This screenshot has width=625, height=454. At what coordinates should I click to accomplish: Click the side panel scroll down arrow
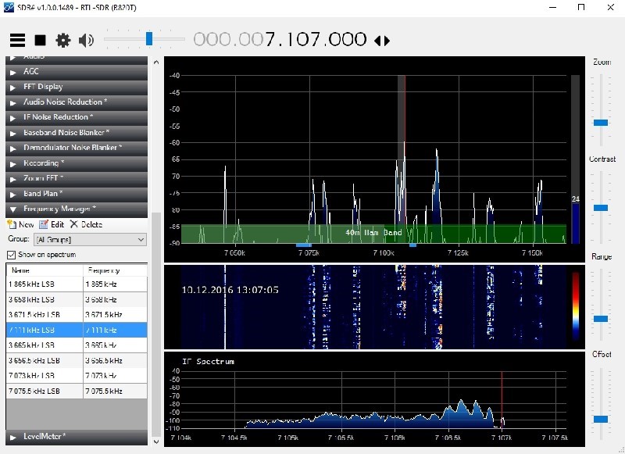(156, 441)
